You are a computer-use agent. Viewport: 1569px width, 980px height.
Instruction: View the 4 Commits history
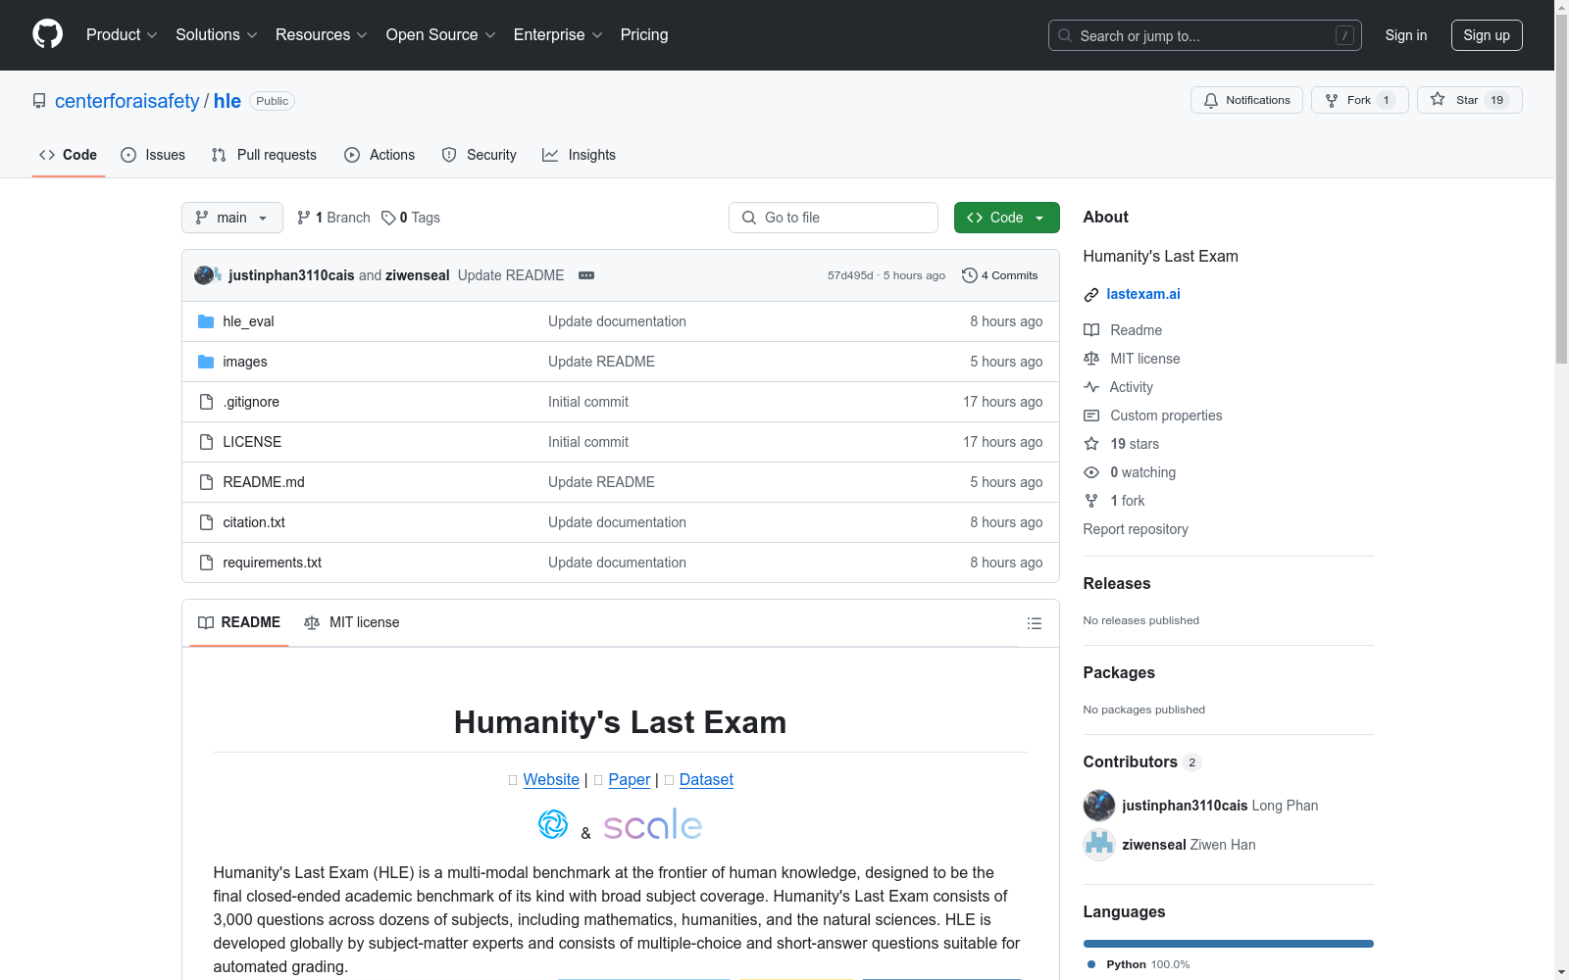(x=1000, y=275)
